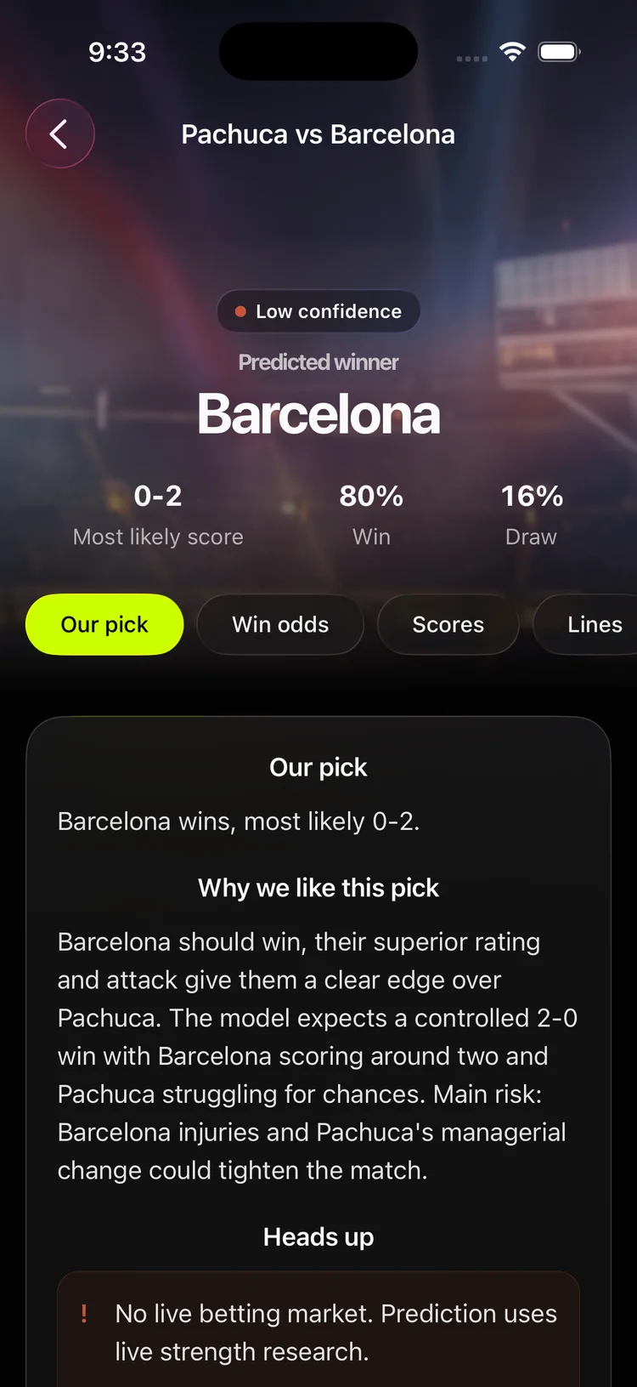Tap the cellular signal dots icon

point(472,59)
